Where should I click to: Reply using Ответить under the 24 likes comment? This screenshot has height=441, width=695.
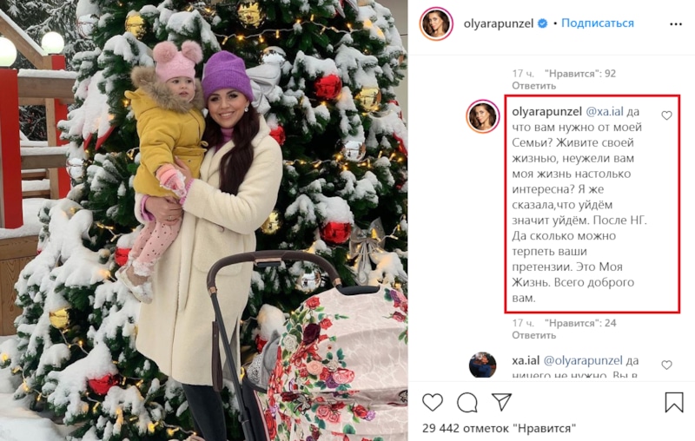click(x=533, y=335)
